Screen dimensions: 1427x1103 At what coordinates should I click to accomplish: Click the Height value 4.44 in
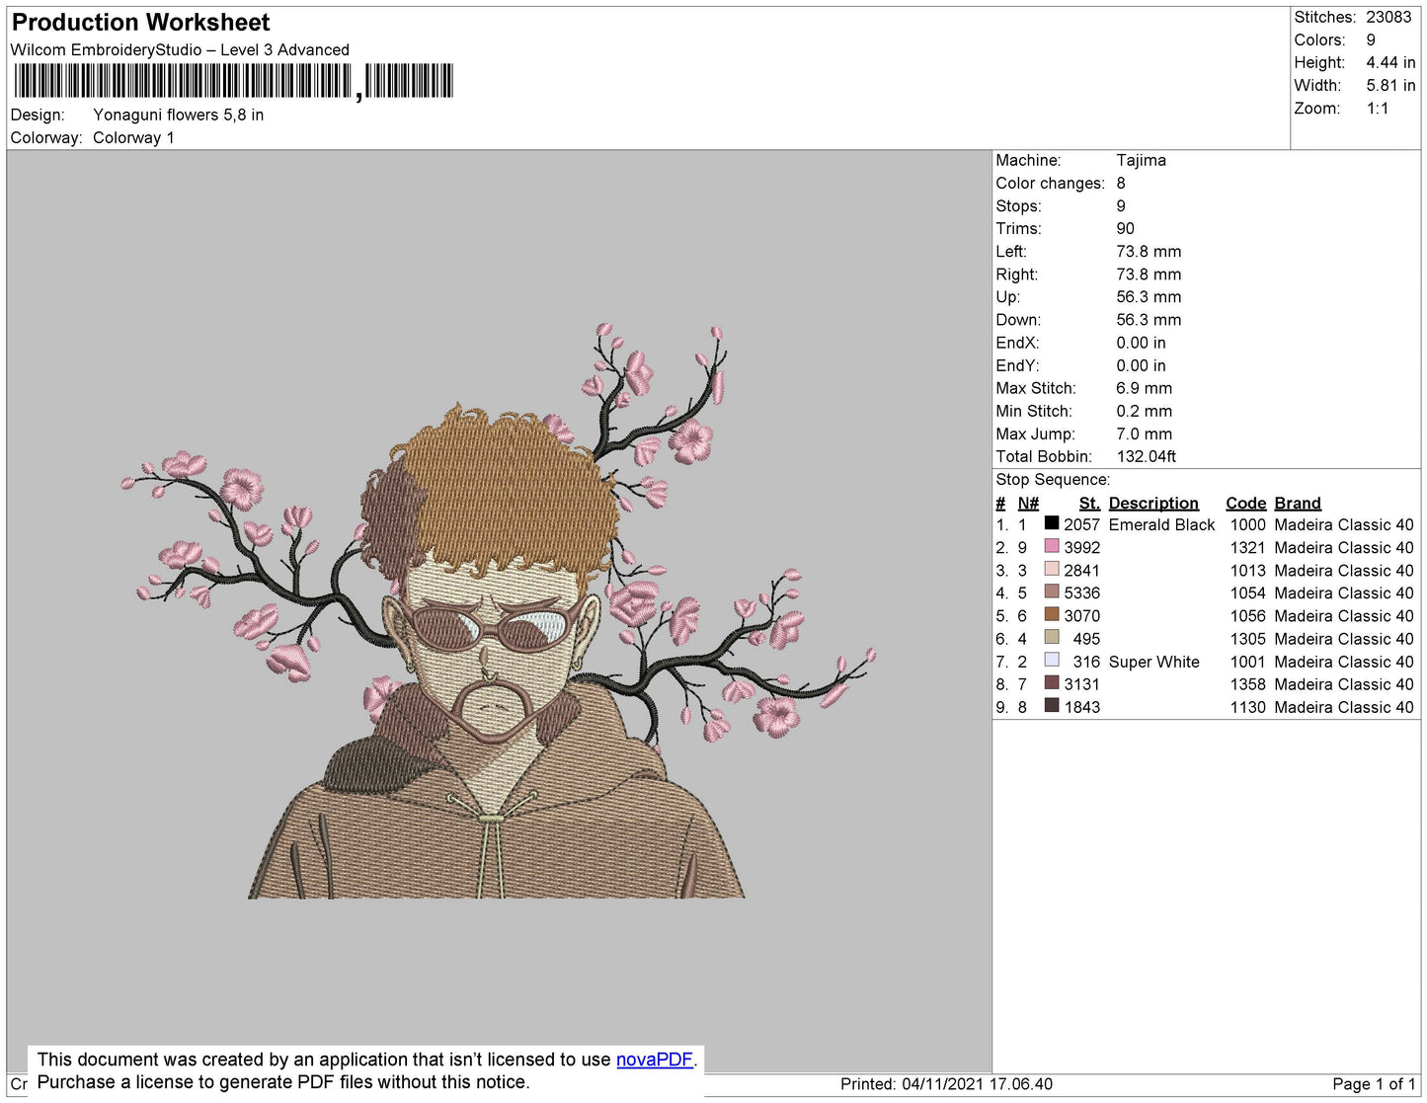point(1390,62)
